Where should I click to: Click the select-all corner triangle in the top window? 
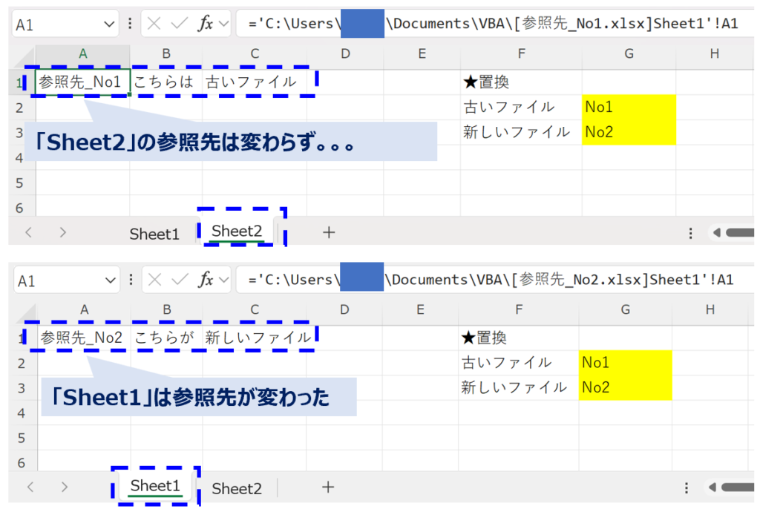point(25,58)
